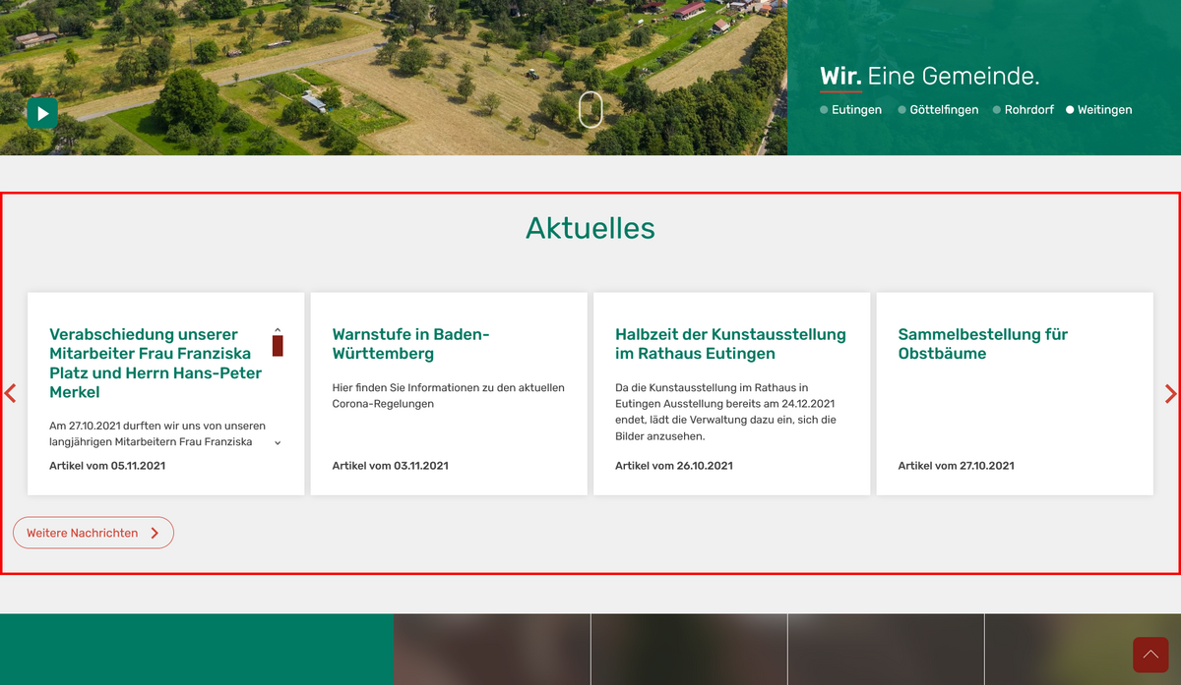1181x685 pixels.
Task: Open article about Verabschiedung unserer Mitarbeiter
Action: click(157, 363)
